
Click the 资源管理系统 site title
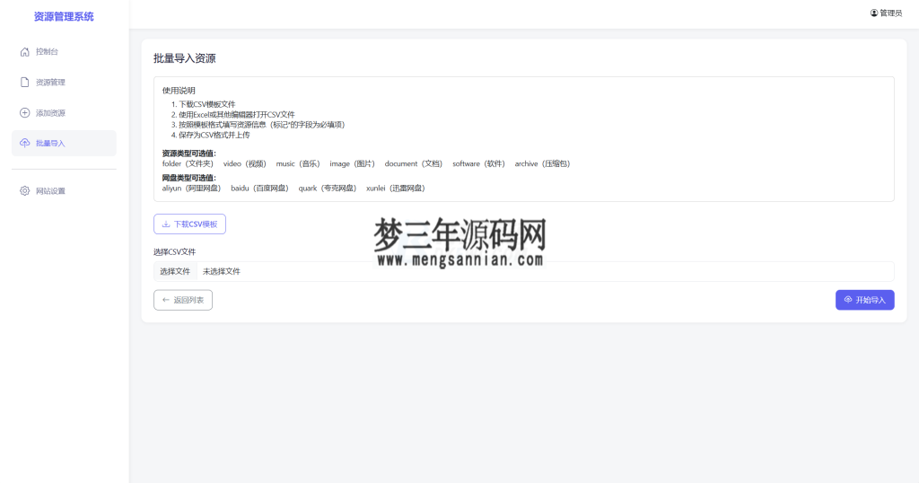point(64,16)
